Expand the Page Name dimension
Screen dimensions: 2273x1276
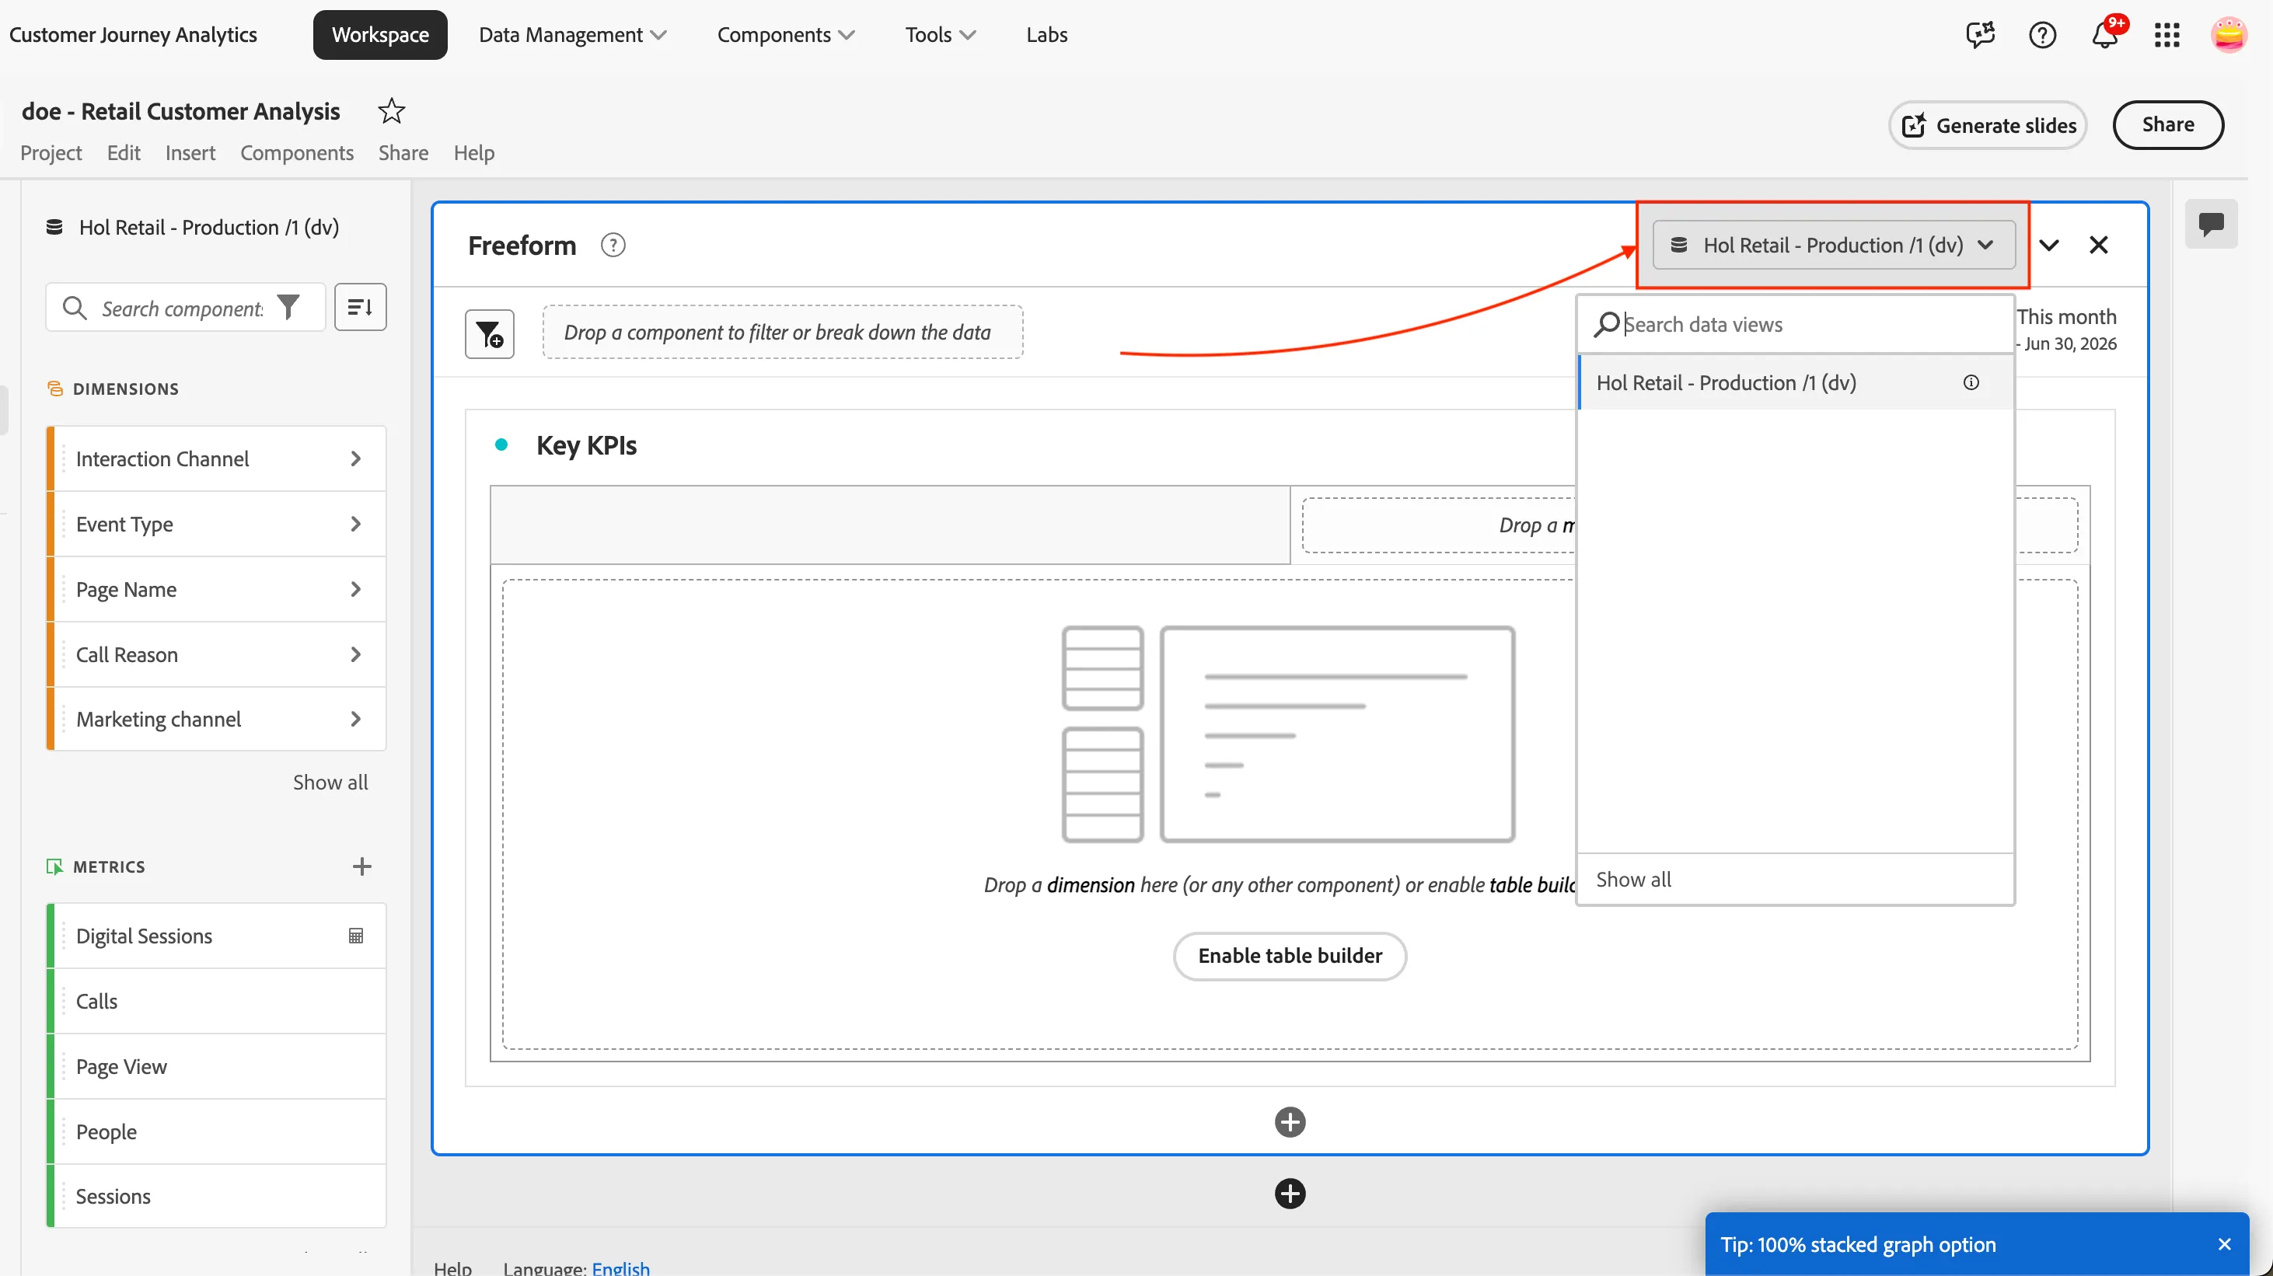tap(354, 589)
